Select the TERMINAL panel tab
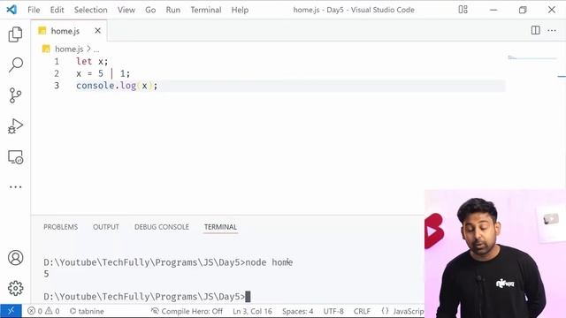Screen dimensions: 566x318 tap(220, 227)
